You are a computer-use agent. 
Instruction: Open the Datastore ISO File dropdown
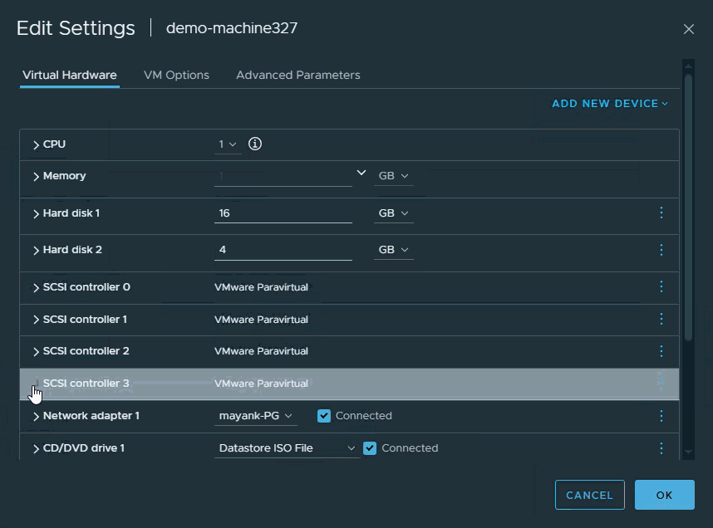click(x=287, y=447)
